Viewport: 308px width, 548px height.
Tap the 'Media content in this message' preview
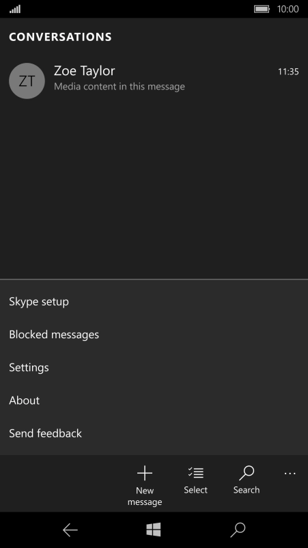point(120,86)
